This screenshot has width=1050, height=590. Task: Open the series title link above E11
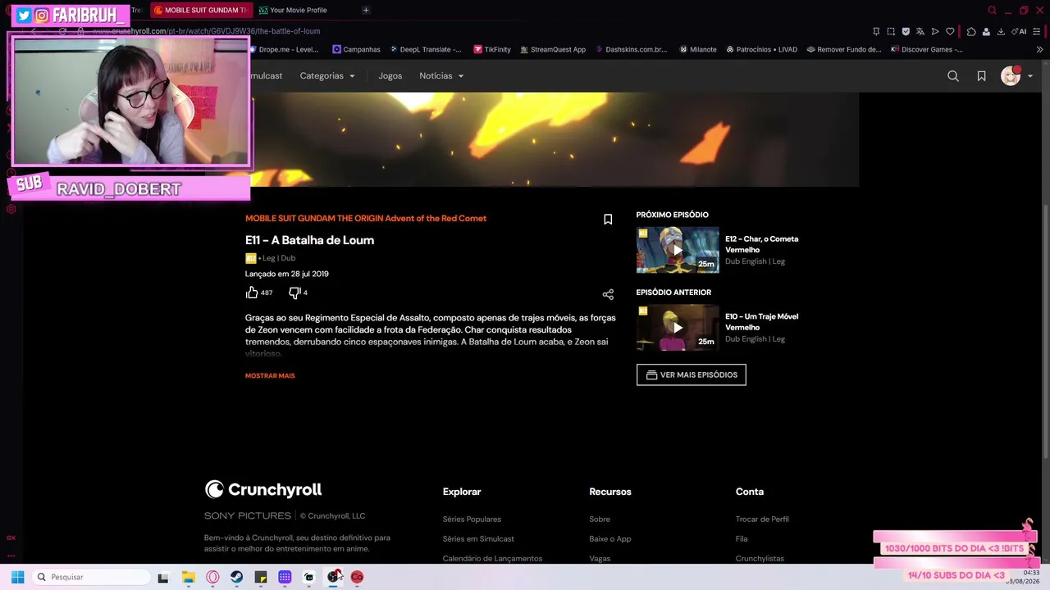pos(366,219)
